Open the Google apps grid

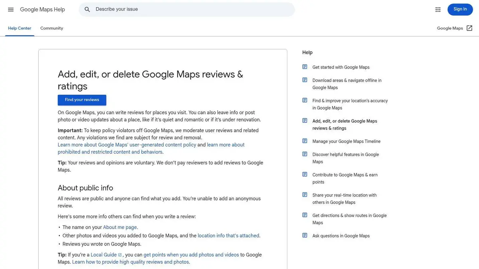(438, 10)
